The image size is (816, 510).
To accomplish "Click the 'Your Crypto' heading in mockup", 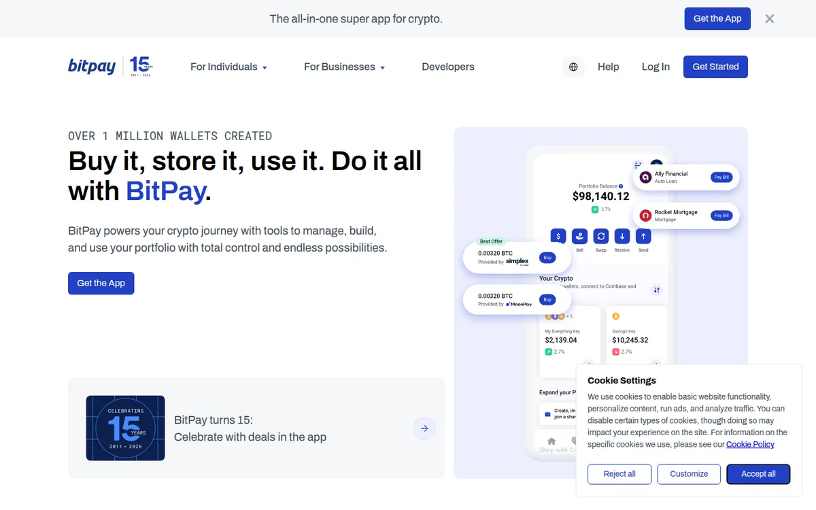I will [556, 278].
